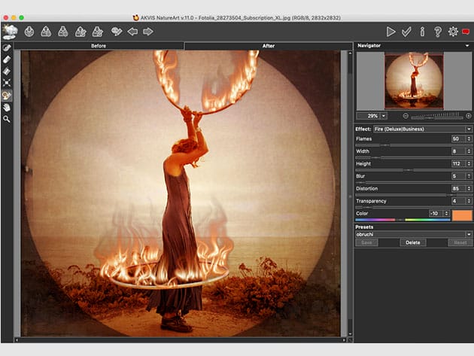Click zoom in plus icon in Navigator
474x356 pixels.
[468, 116]
